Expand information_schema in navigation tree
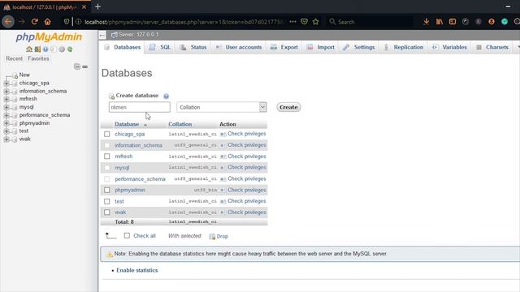 [6, 91]
